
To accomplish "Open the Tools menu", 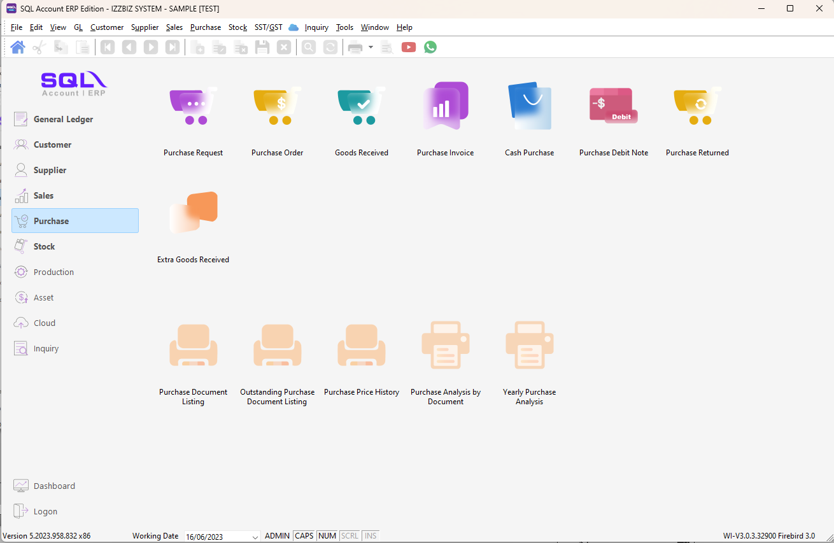I will [344, 27].
